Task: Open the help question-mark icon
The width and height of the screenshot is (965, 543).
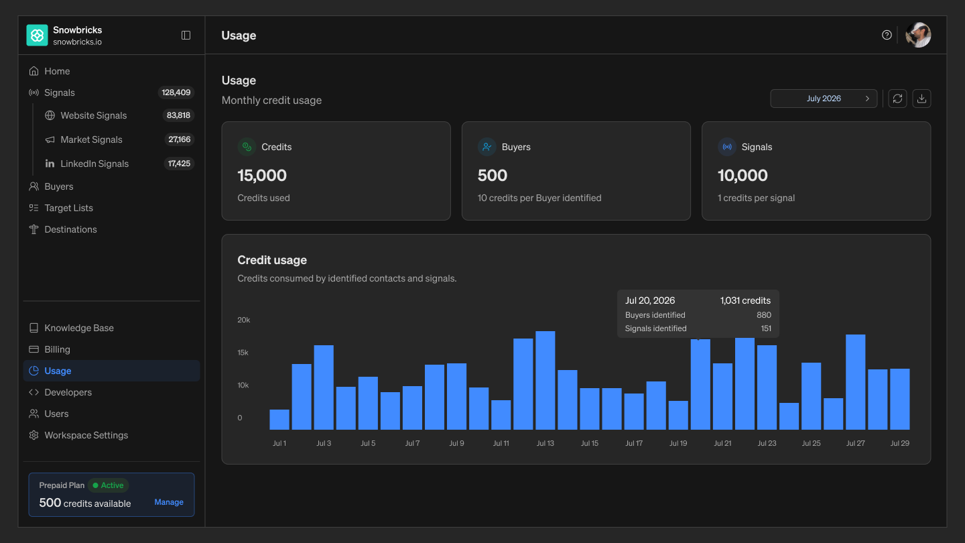Action: (887, 35)
